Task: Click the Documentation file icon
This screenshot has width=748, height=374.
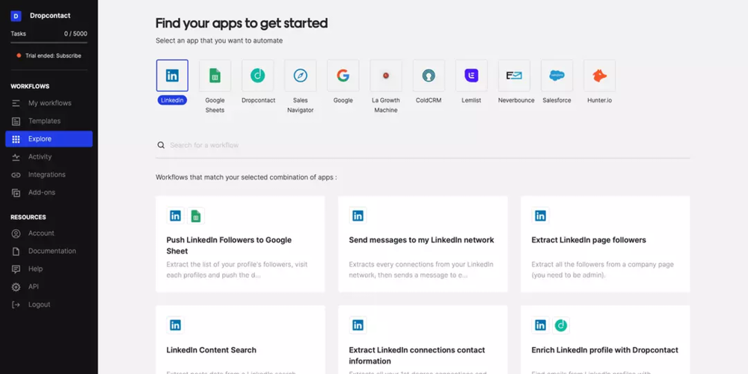Action: click(x=16, y=251)
